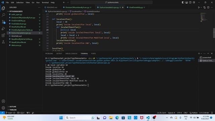The image size is (215, 121).
Task: Switch to the DEBUG CONSOLE panel tab
Action: coord(71,53)
